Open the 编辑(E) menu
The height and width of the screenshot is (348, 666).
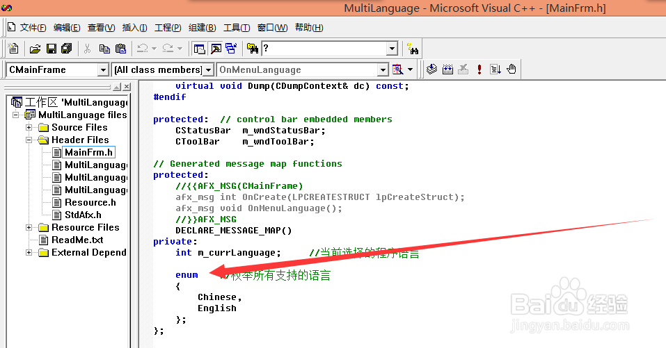click(67, 28)
